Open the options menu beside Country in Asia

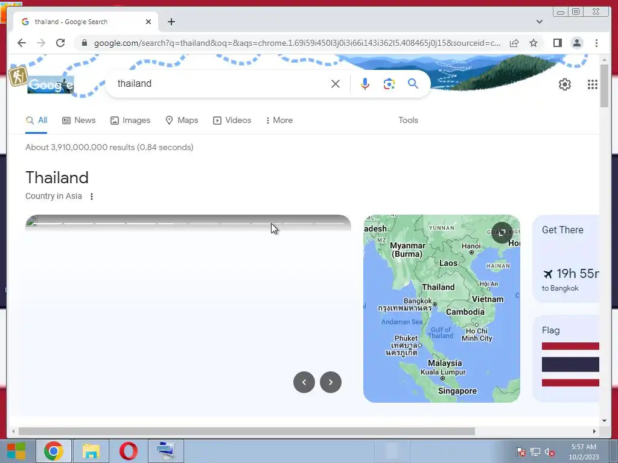pyautogui.click(x=92, y=196)
